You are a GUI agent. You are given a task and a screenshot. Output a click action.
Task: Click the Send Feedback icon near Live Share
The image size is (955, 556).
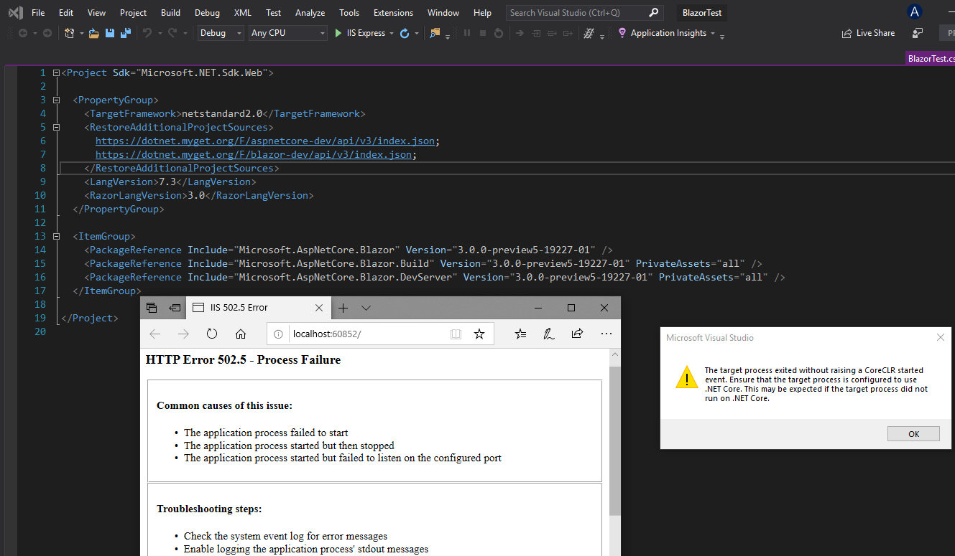(x=919, y=32)
